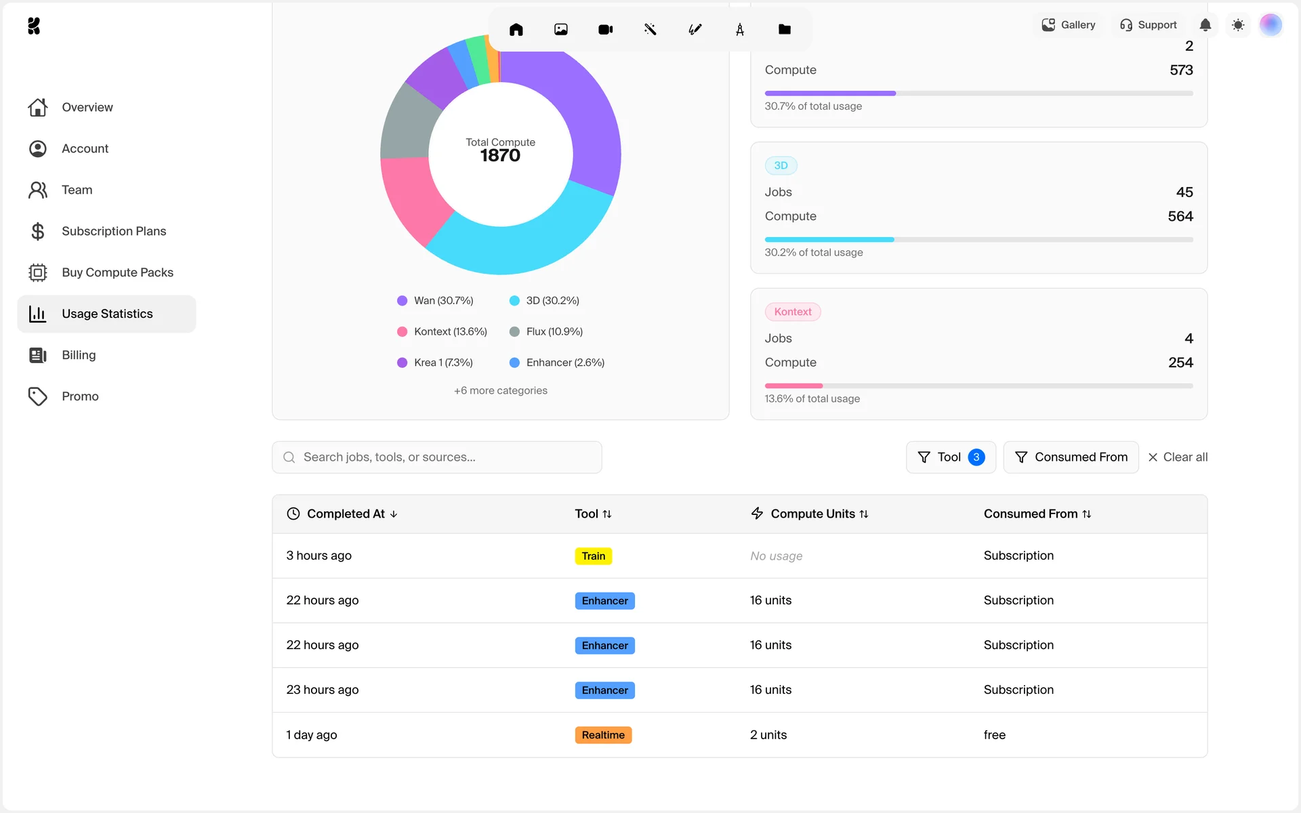Open the image tool icon
Screen dimensions: 1301x813
pos(561,29)
